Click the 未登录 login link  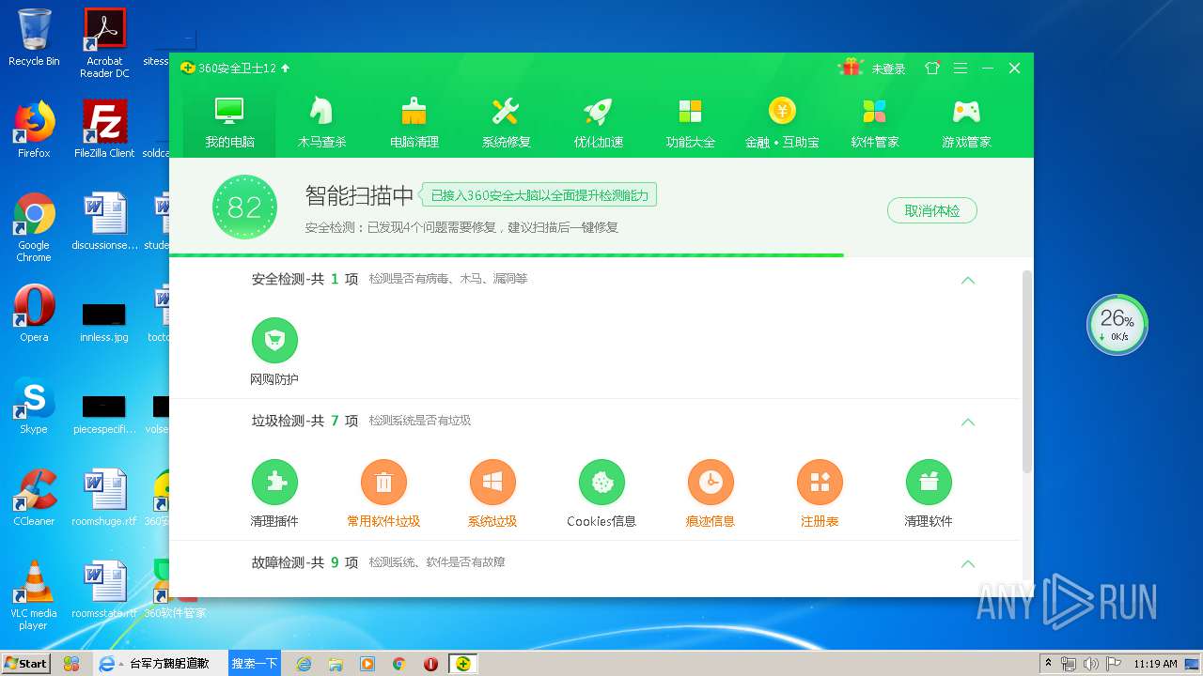click(x=888, y=69)
